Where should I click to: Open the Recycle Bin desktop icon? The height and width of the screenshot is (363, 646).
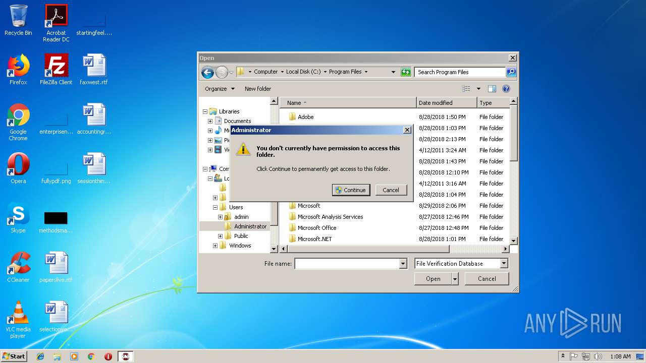click(18, 20)
